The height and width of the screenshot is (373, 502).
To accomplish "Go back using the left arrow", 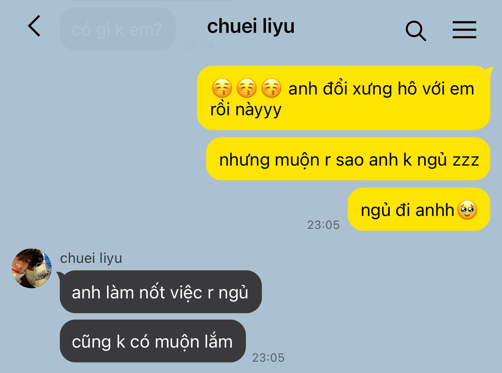I will 34,26.
